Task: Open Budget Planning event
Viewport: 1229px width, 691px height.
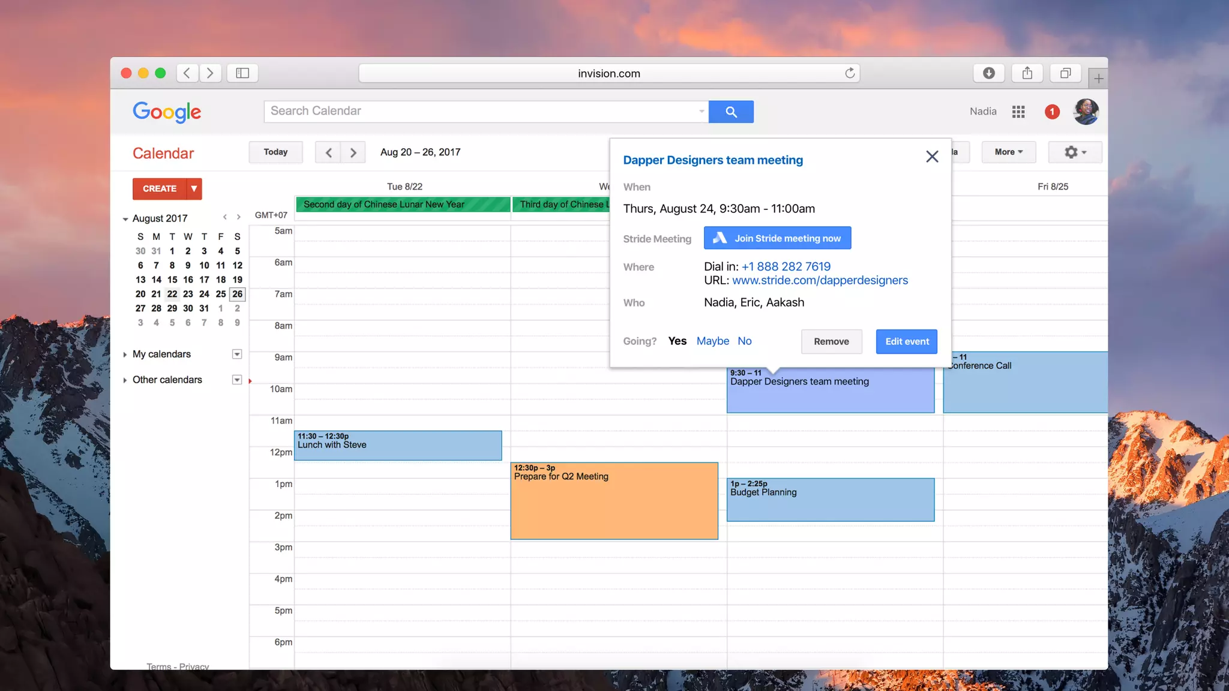Action: click(x=831, y=500)
